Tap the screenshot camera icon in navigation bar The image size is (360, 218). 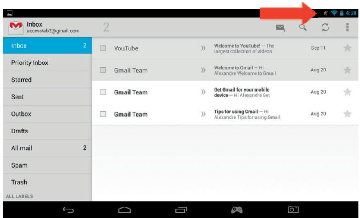[293, 209]
